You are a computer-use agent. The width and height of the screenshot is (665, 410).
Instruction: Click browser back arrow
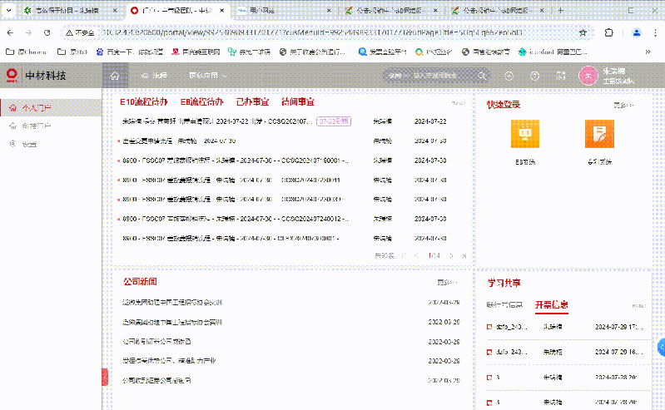coord(10,32)
